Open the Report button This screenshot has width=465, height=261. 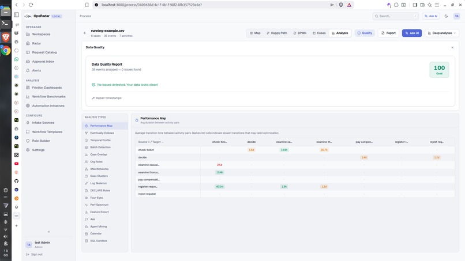(388, 33)
